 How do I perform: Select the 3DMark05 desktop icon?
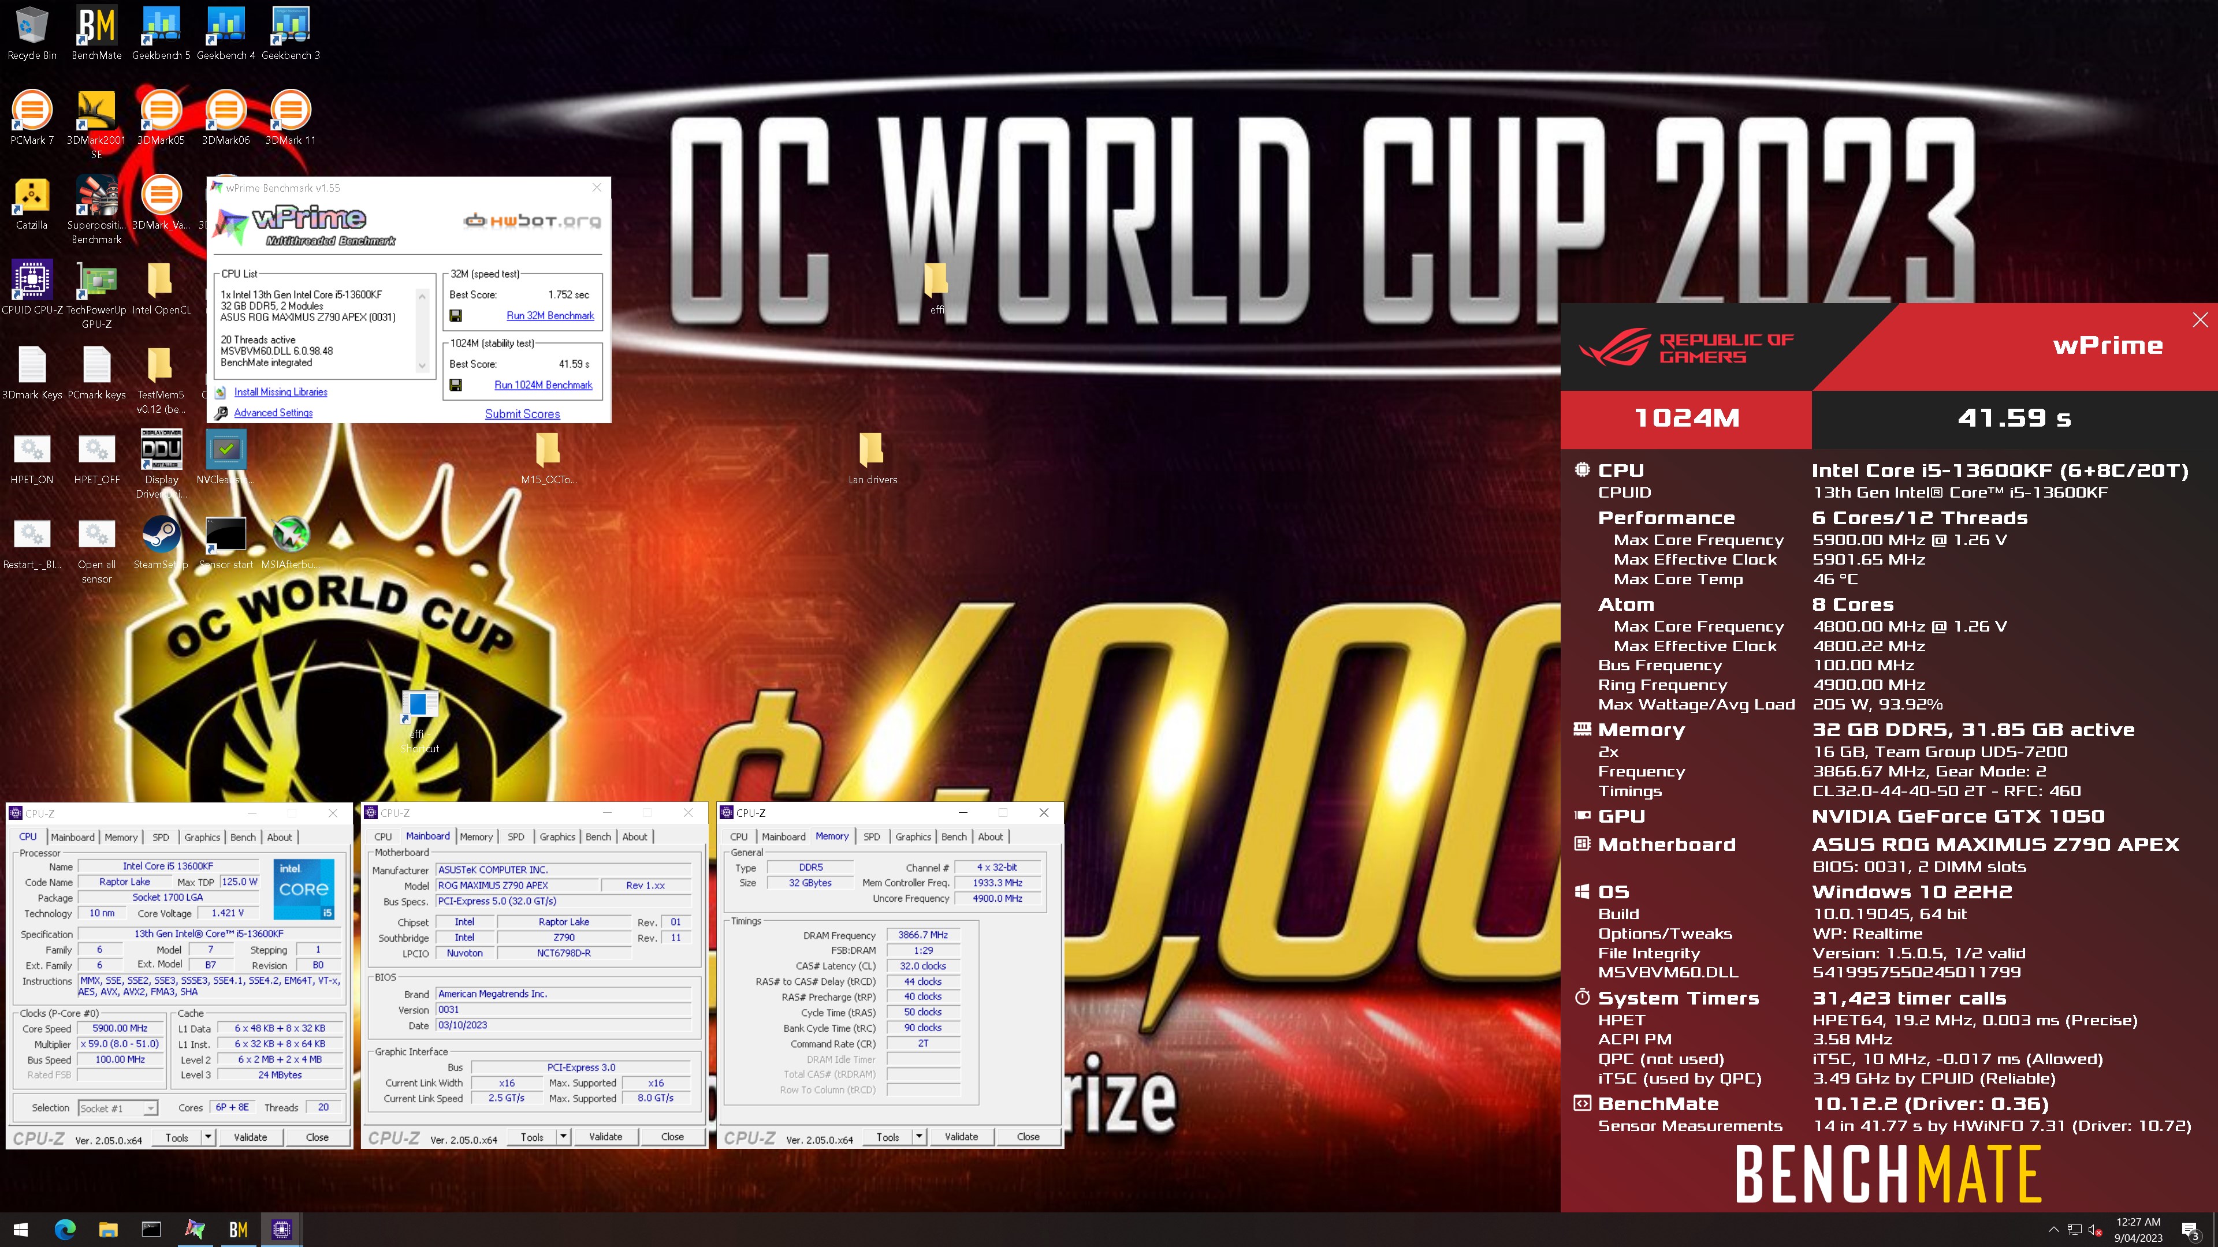tap(161, 117)
